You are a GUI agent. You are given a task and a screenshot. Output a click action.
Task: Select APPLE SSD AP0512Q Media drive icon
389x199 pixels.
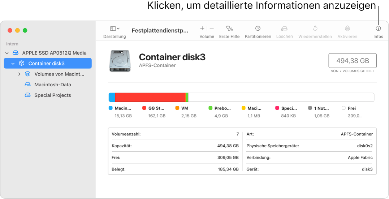pos(16,53)
